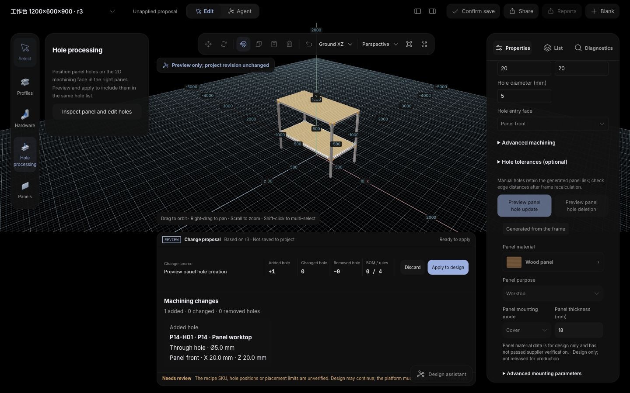
Task: Click the trash delete toolbar icon
Action: click(x=289, y=44)
